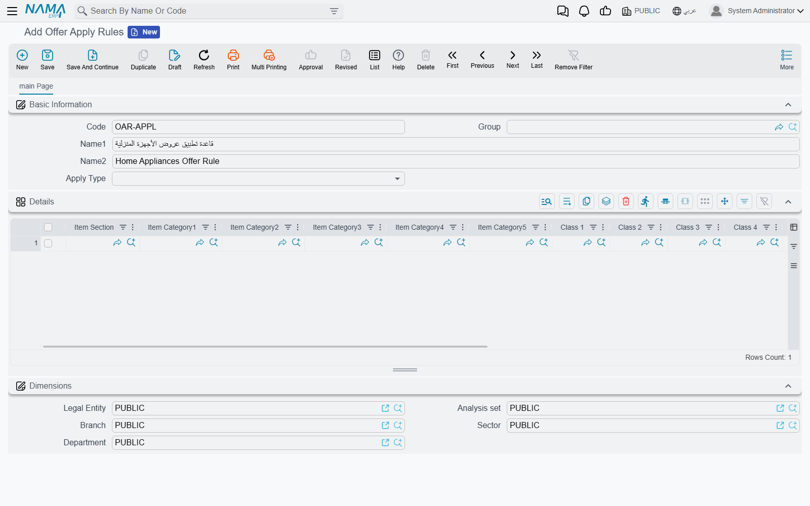
Task: Search Branch field lookup
Action: click(398, 426)
